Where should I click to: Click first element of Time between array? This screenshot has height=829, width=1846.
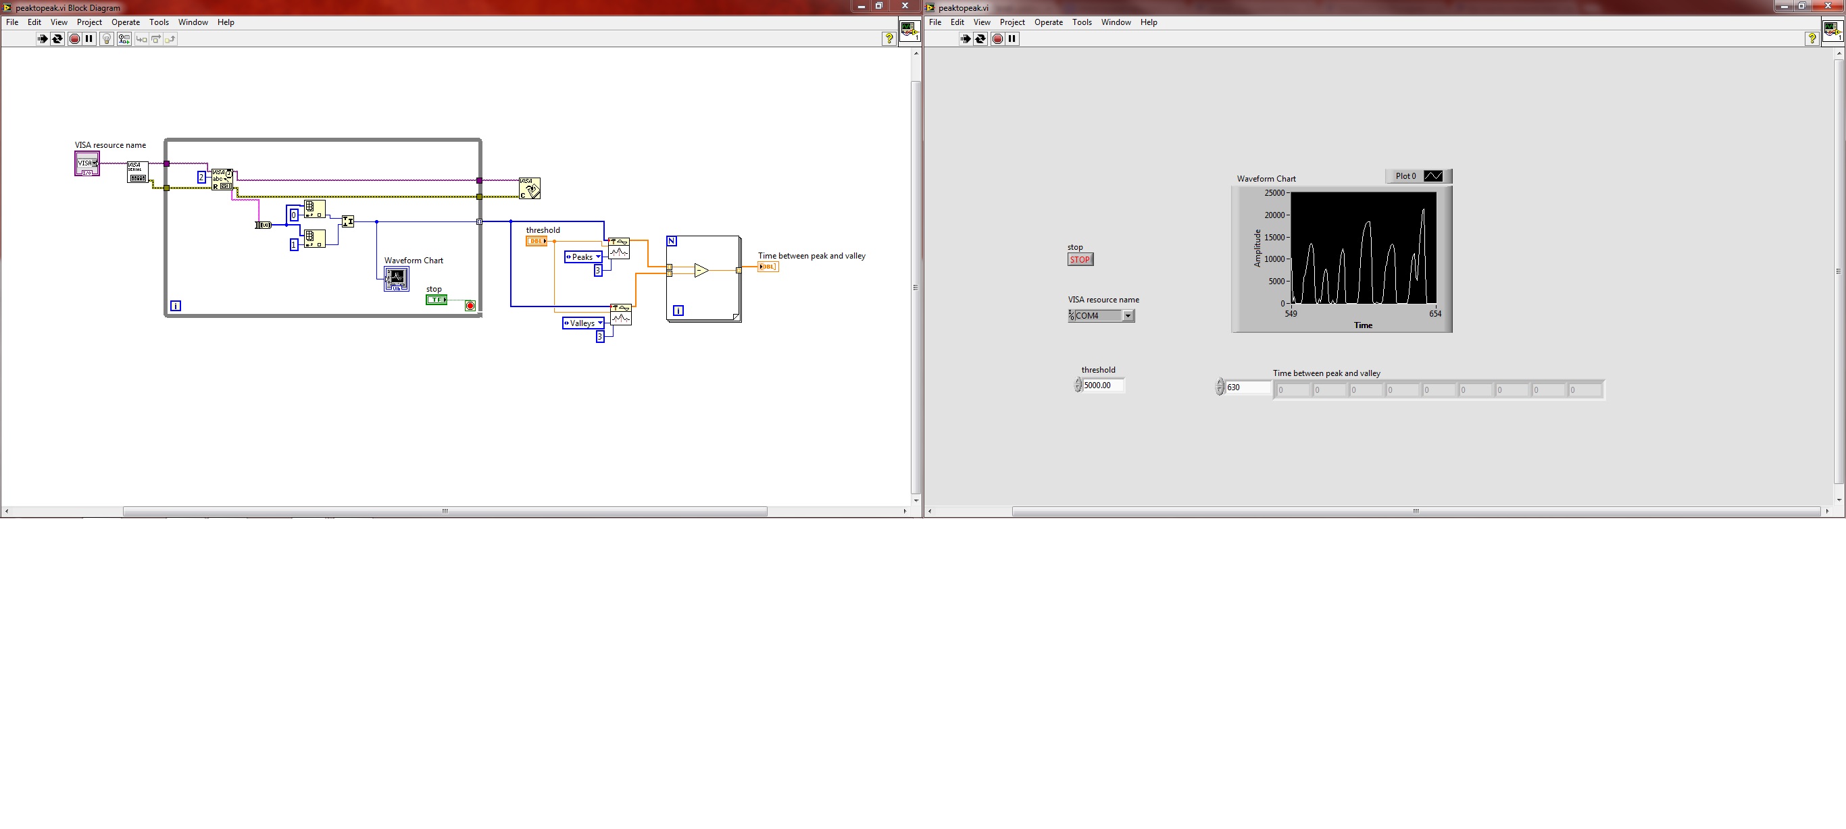click(x=1292, y=390)
